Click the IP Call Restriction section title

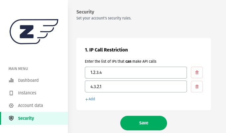tap(106, 50)
